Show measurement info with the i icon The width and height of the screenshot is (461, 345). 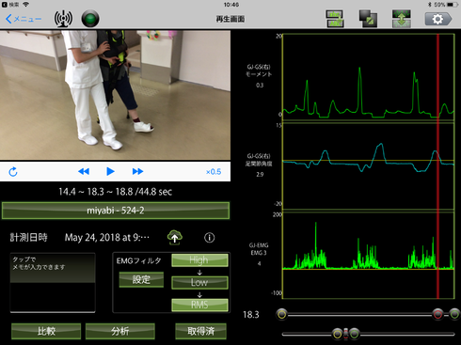(x=210, y=238)
